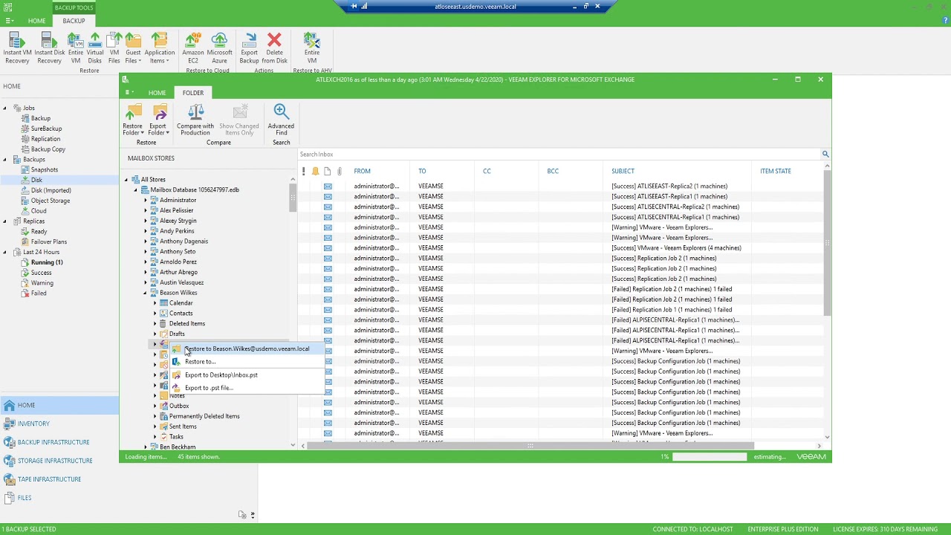The height and width of the screenshot is (535, 951).
Task: Select the Calendar folder
Action: [181, 303]
